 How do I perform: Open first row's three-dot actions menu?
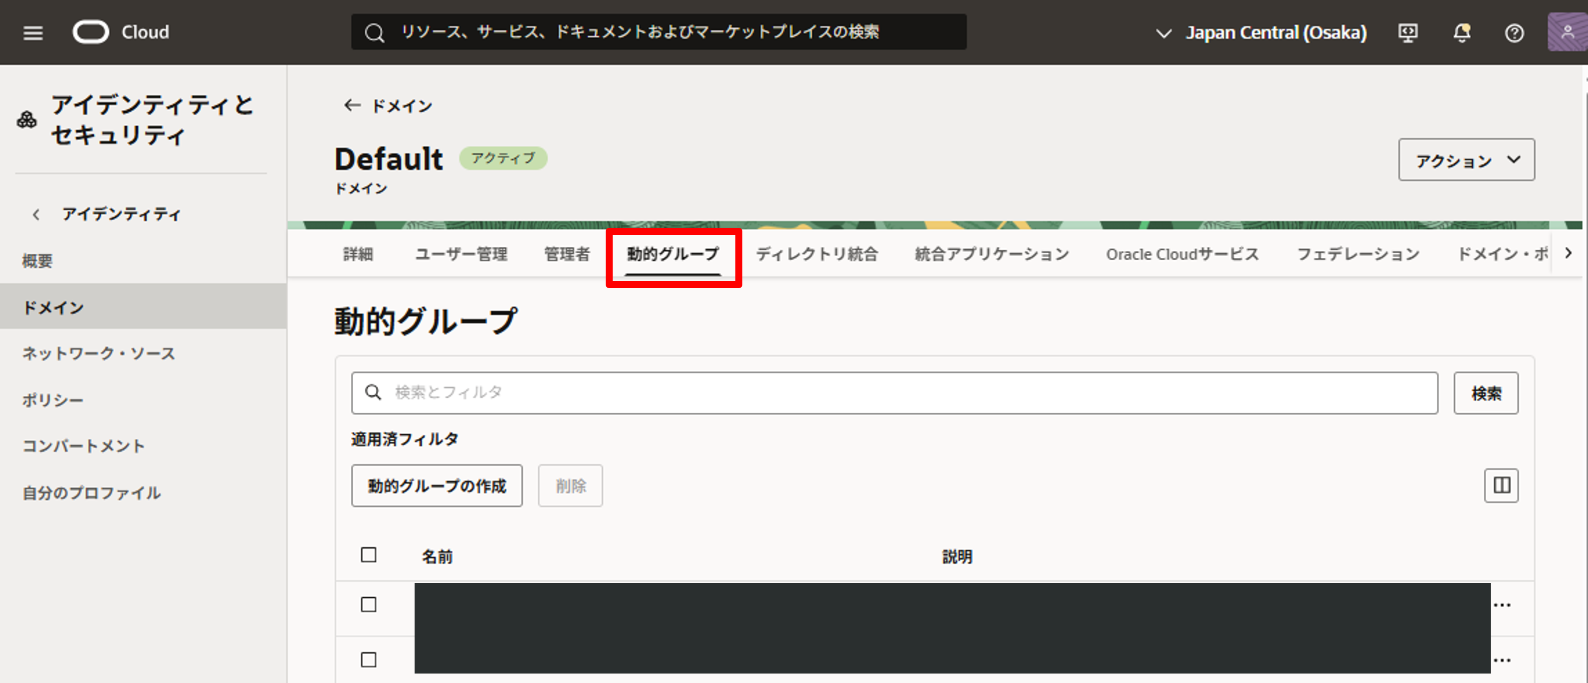(1502, 605)
